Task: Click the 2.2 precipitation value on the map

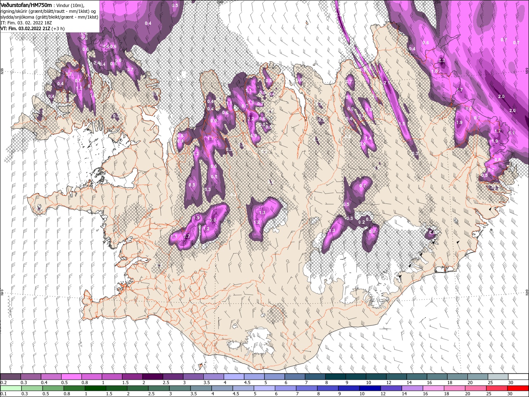Action: (x=250, y=119)
